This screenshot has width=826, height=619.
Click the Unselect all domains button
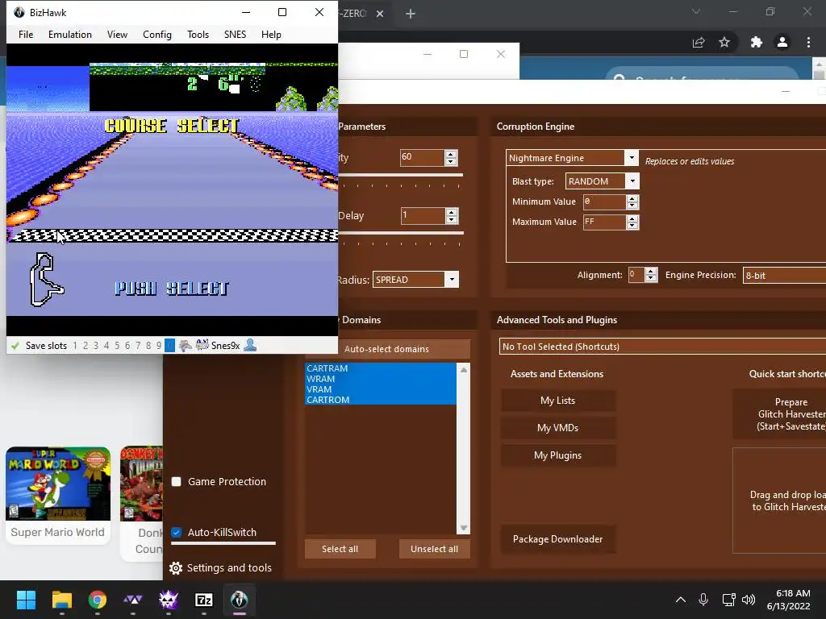[x=434, y=549]
